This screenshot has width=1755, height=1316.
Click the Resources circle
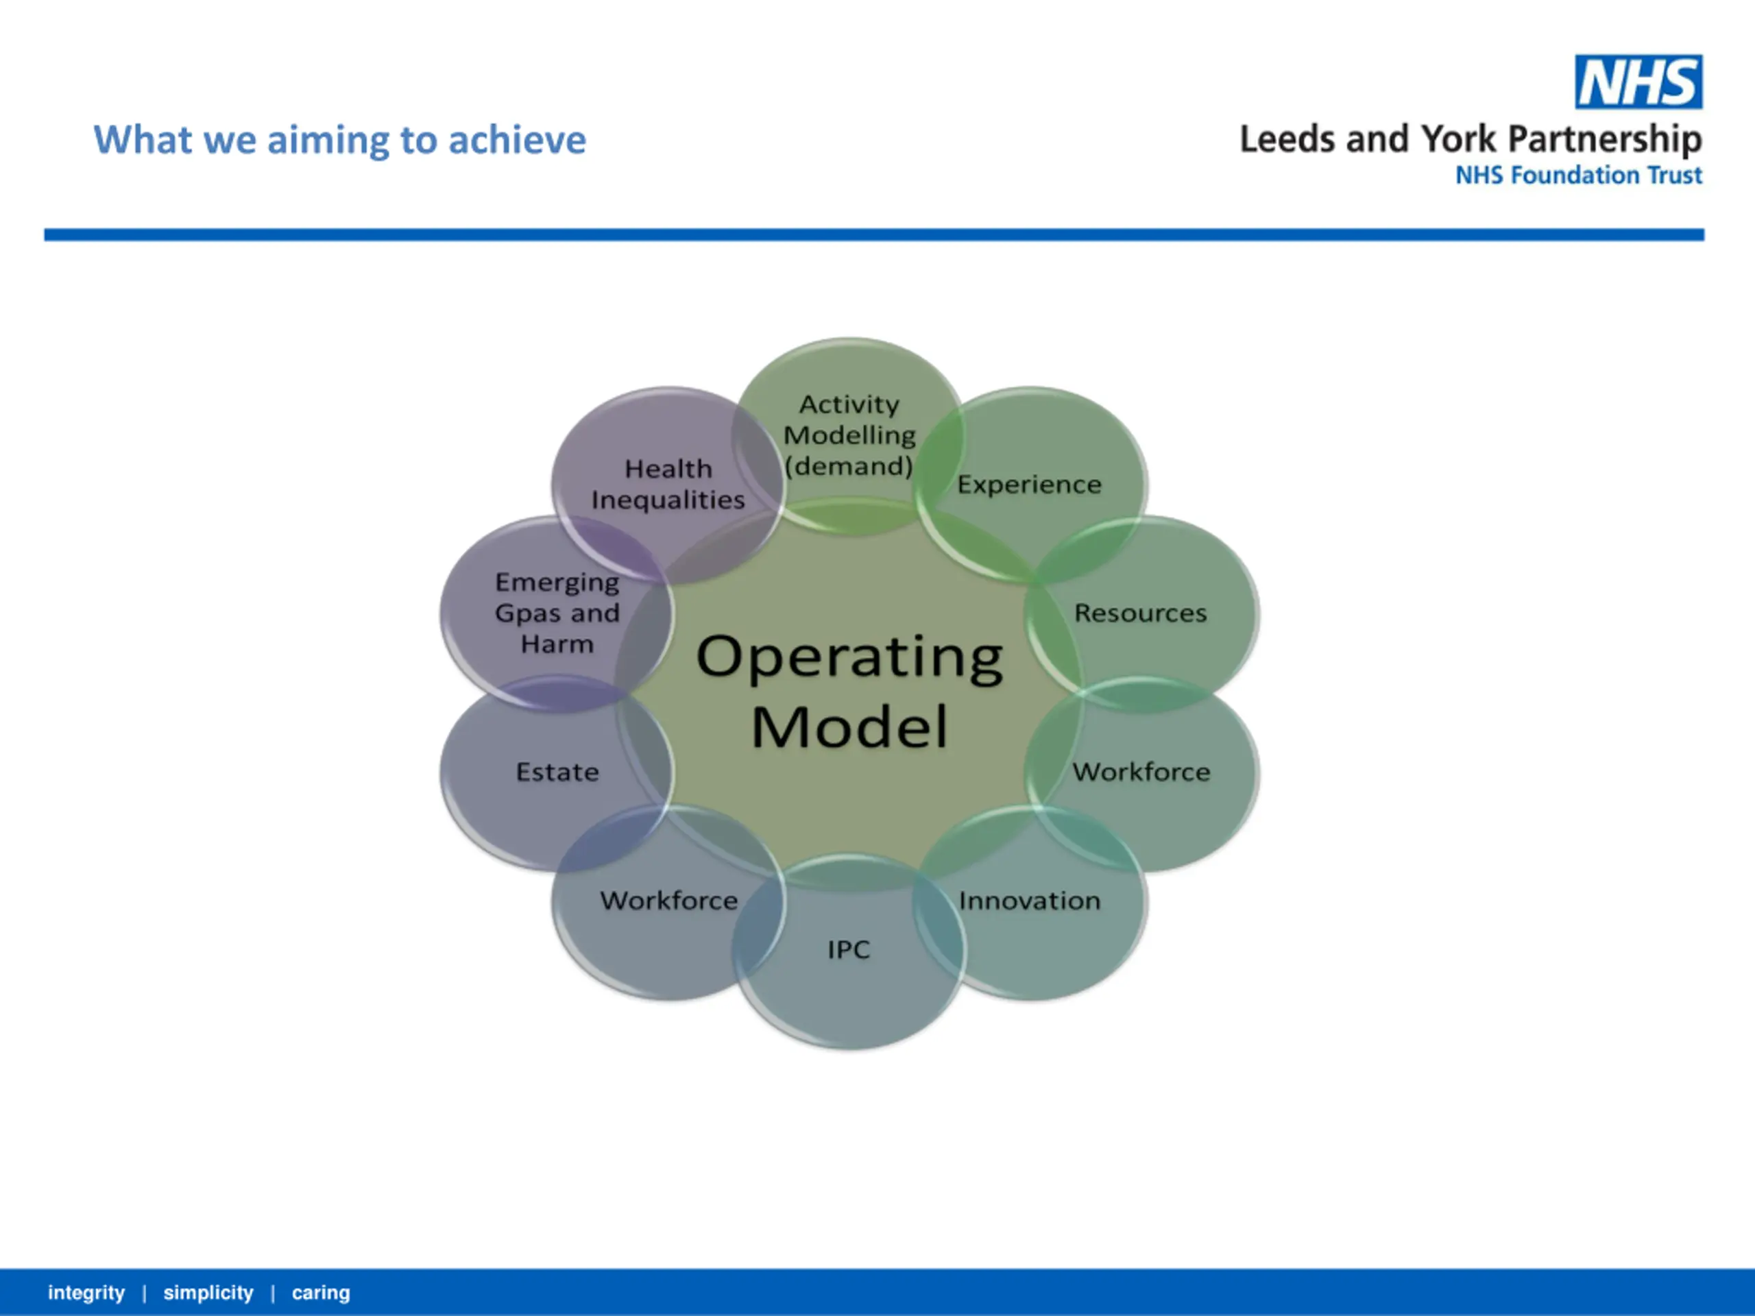1141,613
